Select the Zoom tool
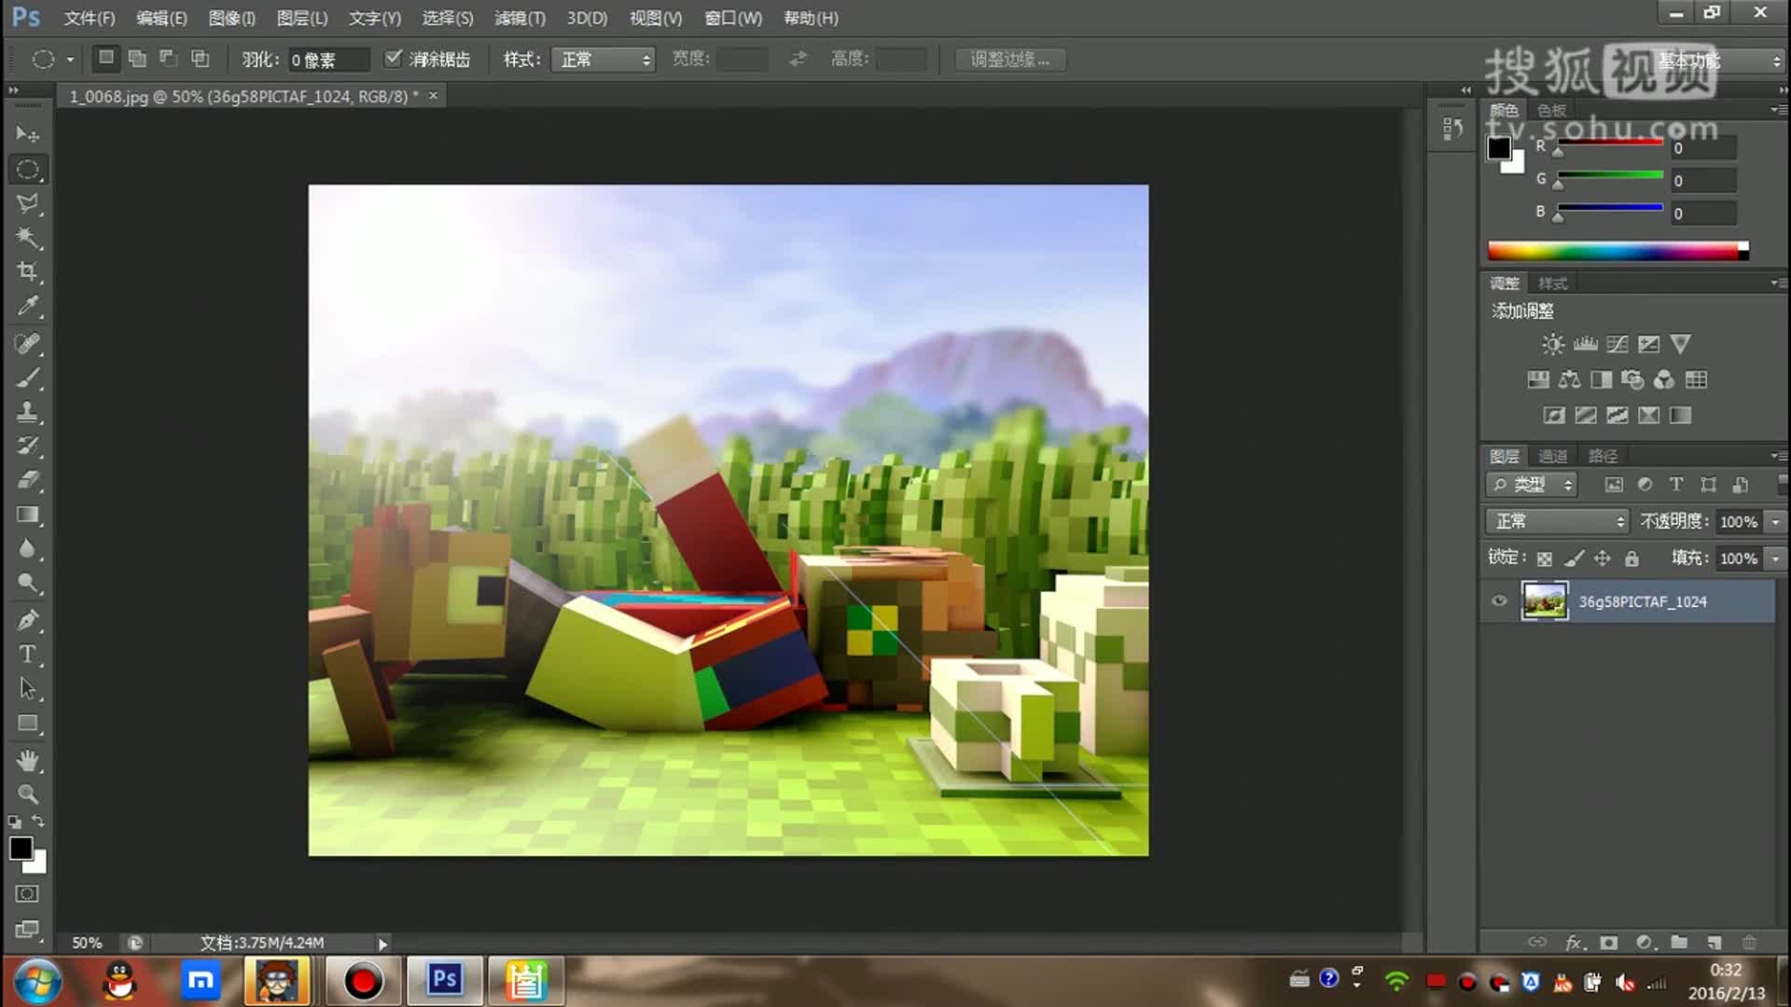Image resolution: width=1791 pixels, height=1007 pixels. pos(27,794)
